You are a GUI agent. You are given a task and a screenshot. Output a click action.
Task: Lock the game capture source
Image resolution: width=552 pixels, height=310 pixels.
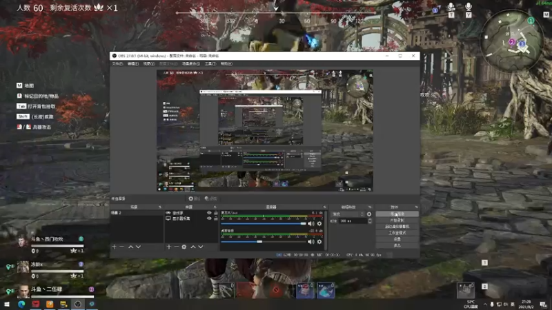pos(216,213)
